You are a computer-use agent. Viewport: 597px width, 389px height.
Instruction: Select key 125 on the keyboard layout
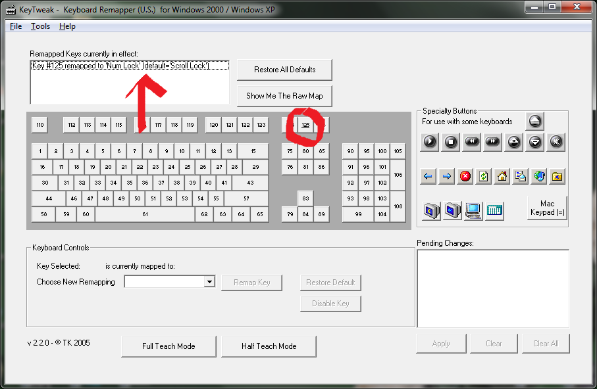[305, 125]
